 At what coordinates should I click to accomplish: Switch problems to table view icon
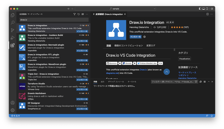pyautogui.click(x=205, y=82)
